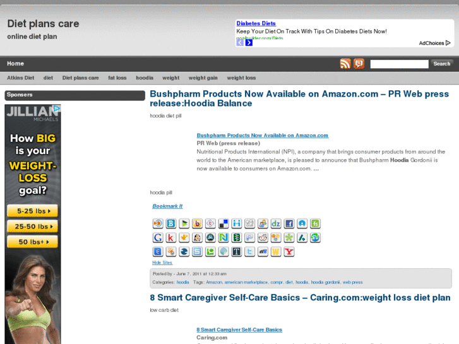Click Hide Sites link
459x344 pixels.
(x=162, y=263)
